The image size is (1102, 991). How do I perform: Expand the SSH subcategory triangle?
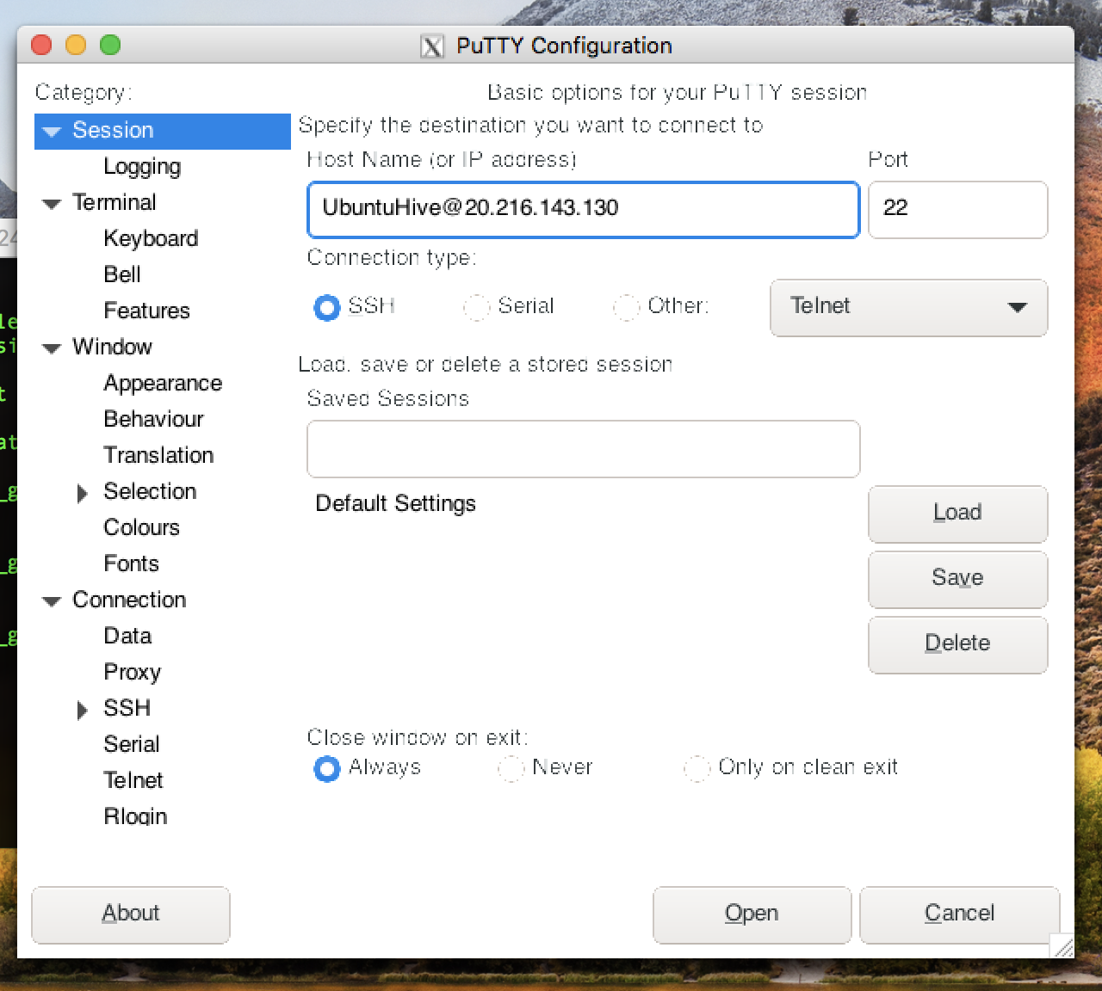82,710
